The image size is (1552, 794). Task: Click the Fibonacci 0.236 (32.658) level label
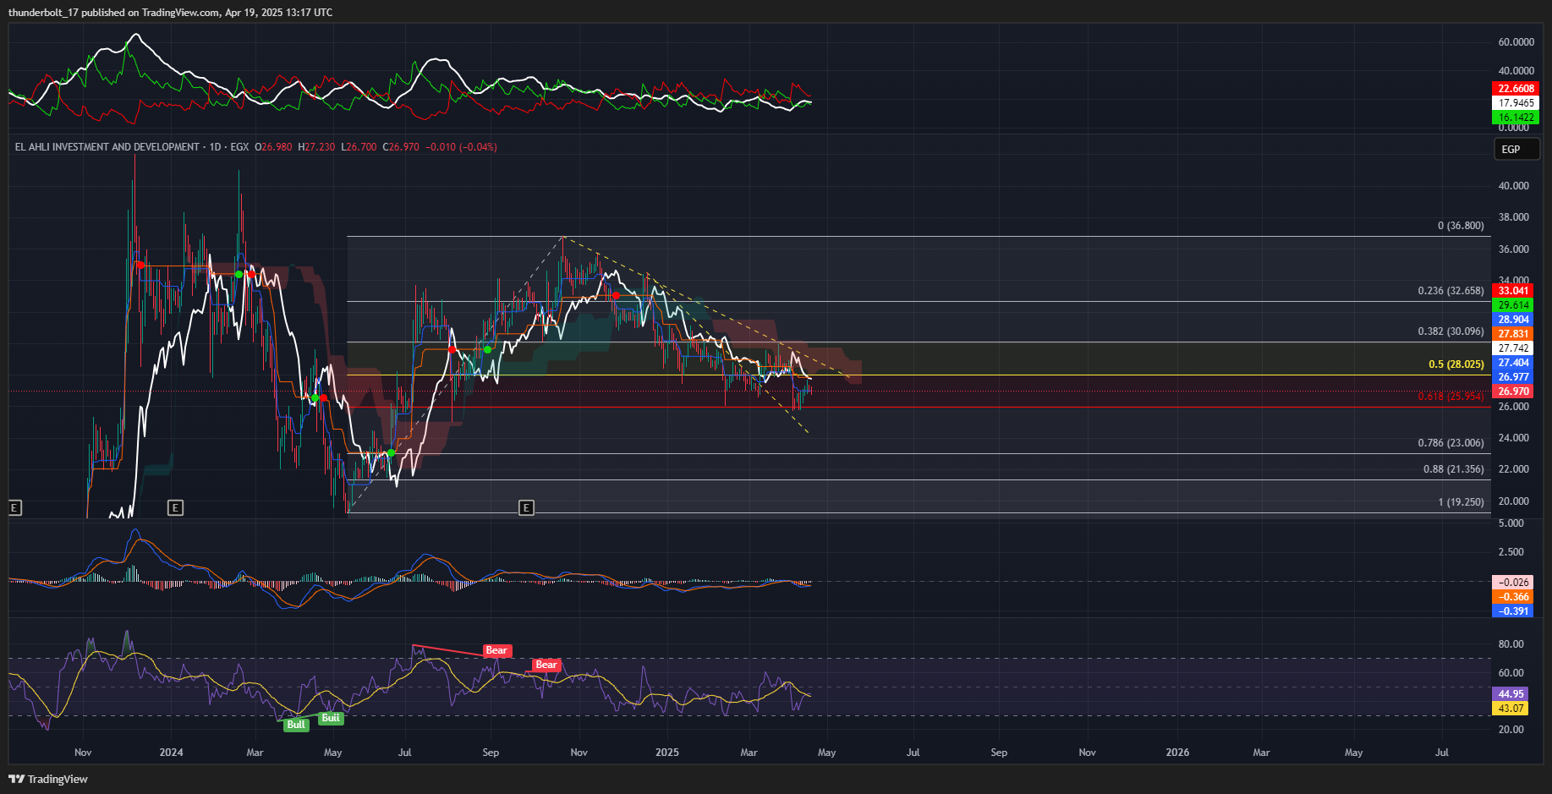(x=1451, y=291)
